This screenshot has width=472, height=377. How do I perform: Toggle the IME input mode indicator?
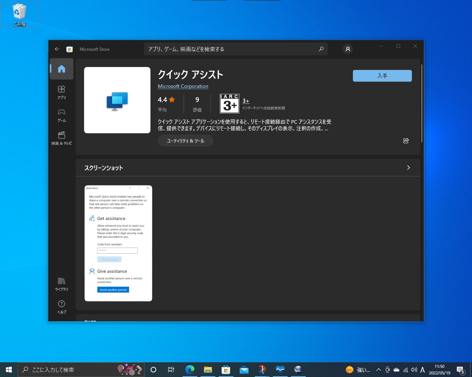(x=423, y=370)
